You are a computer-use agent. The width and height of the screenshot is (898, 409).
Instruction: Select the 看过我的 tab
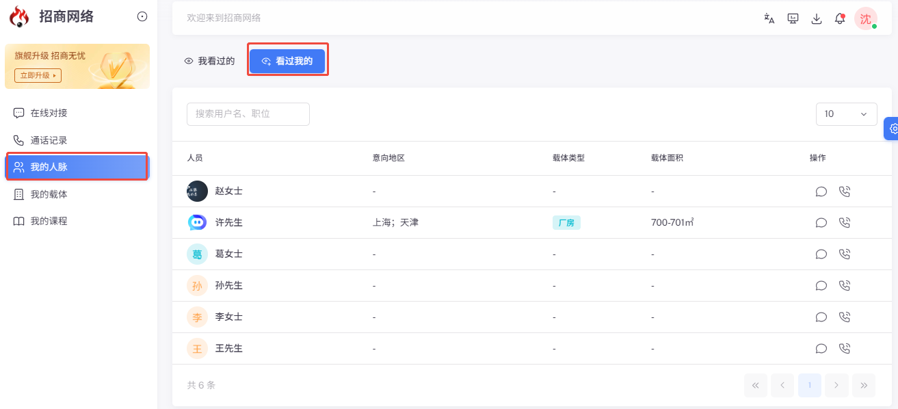tap(287, 61)
